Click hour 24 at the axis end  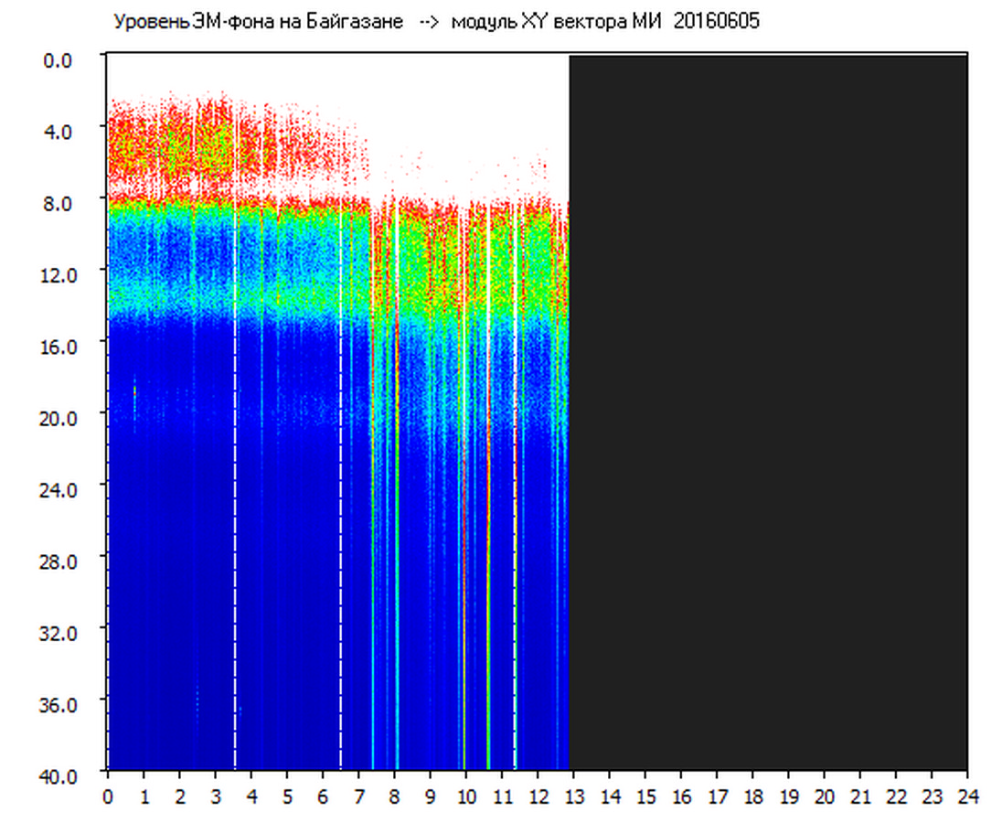click(967, 796)
